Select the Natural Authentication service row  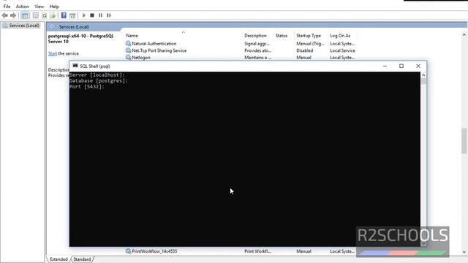pos(241,44)
